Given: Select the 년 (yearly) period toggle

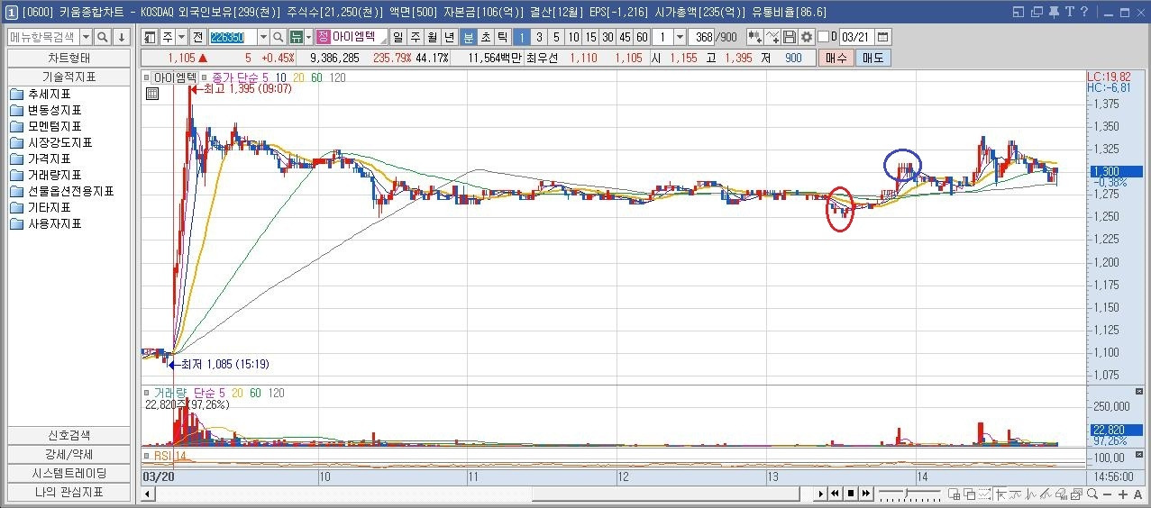Looking at the screenshot, I should [x=449, y=37].
